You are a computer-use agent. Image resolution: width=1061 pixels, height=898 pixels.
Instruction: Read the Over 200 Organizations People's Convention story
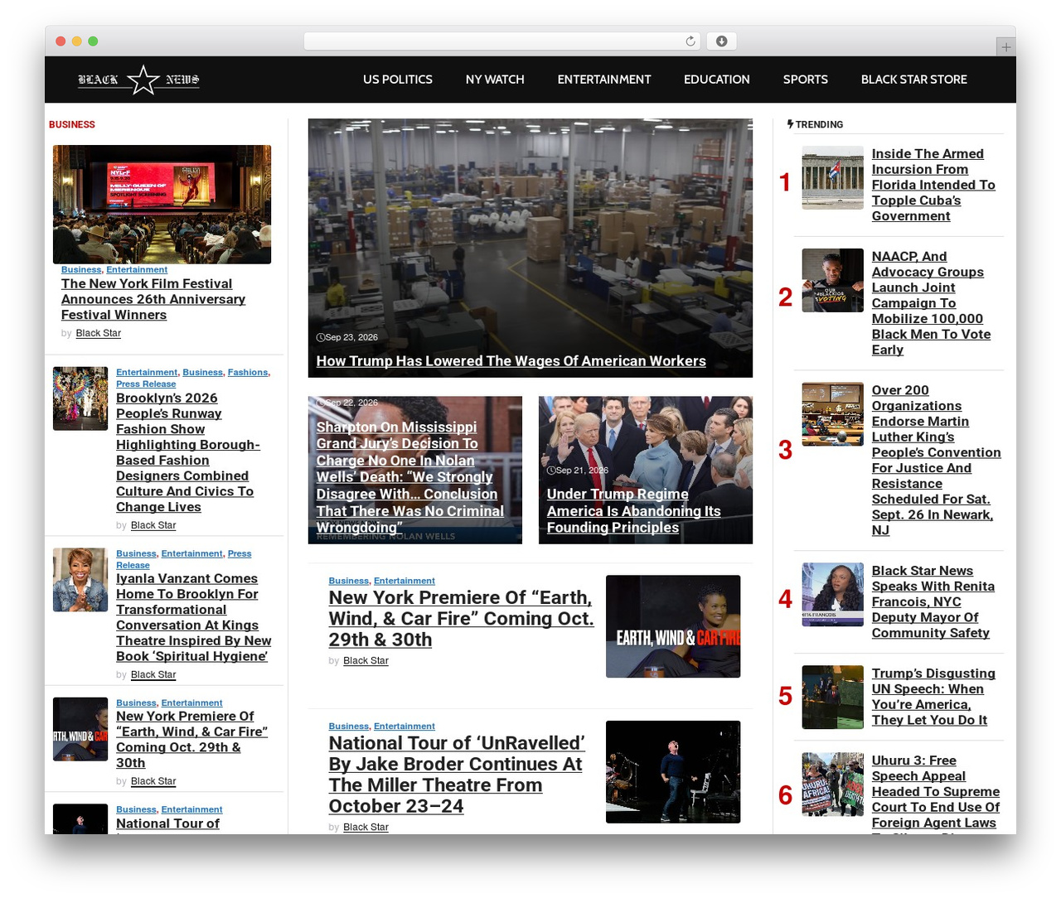coord(937,460)
